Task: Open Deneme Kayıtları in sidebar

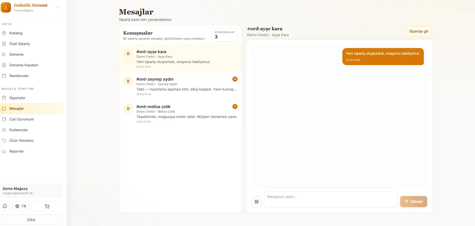Action: point(32,65)
